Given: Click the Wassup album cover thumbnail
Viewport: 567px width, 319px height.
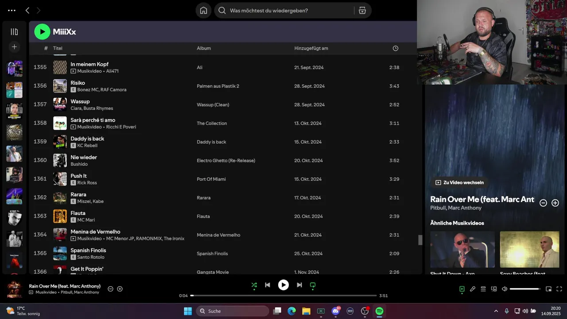Looking at the screenshot, I should pos(60,105).
